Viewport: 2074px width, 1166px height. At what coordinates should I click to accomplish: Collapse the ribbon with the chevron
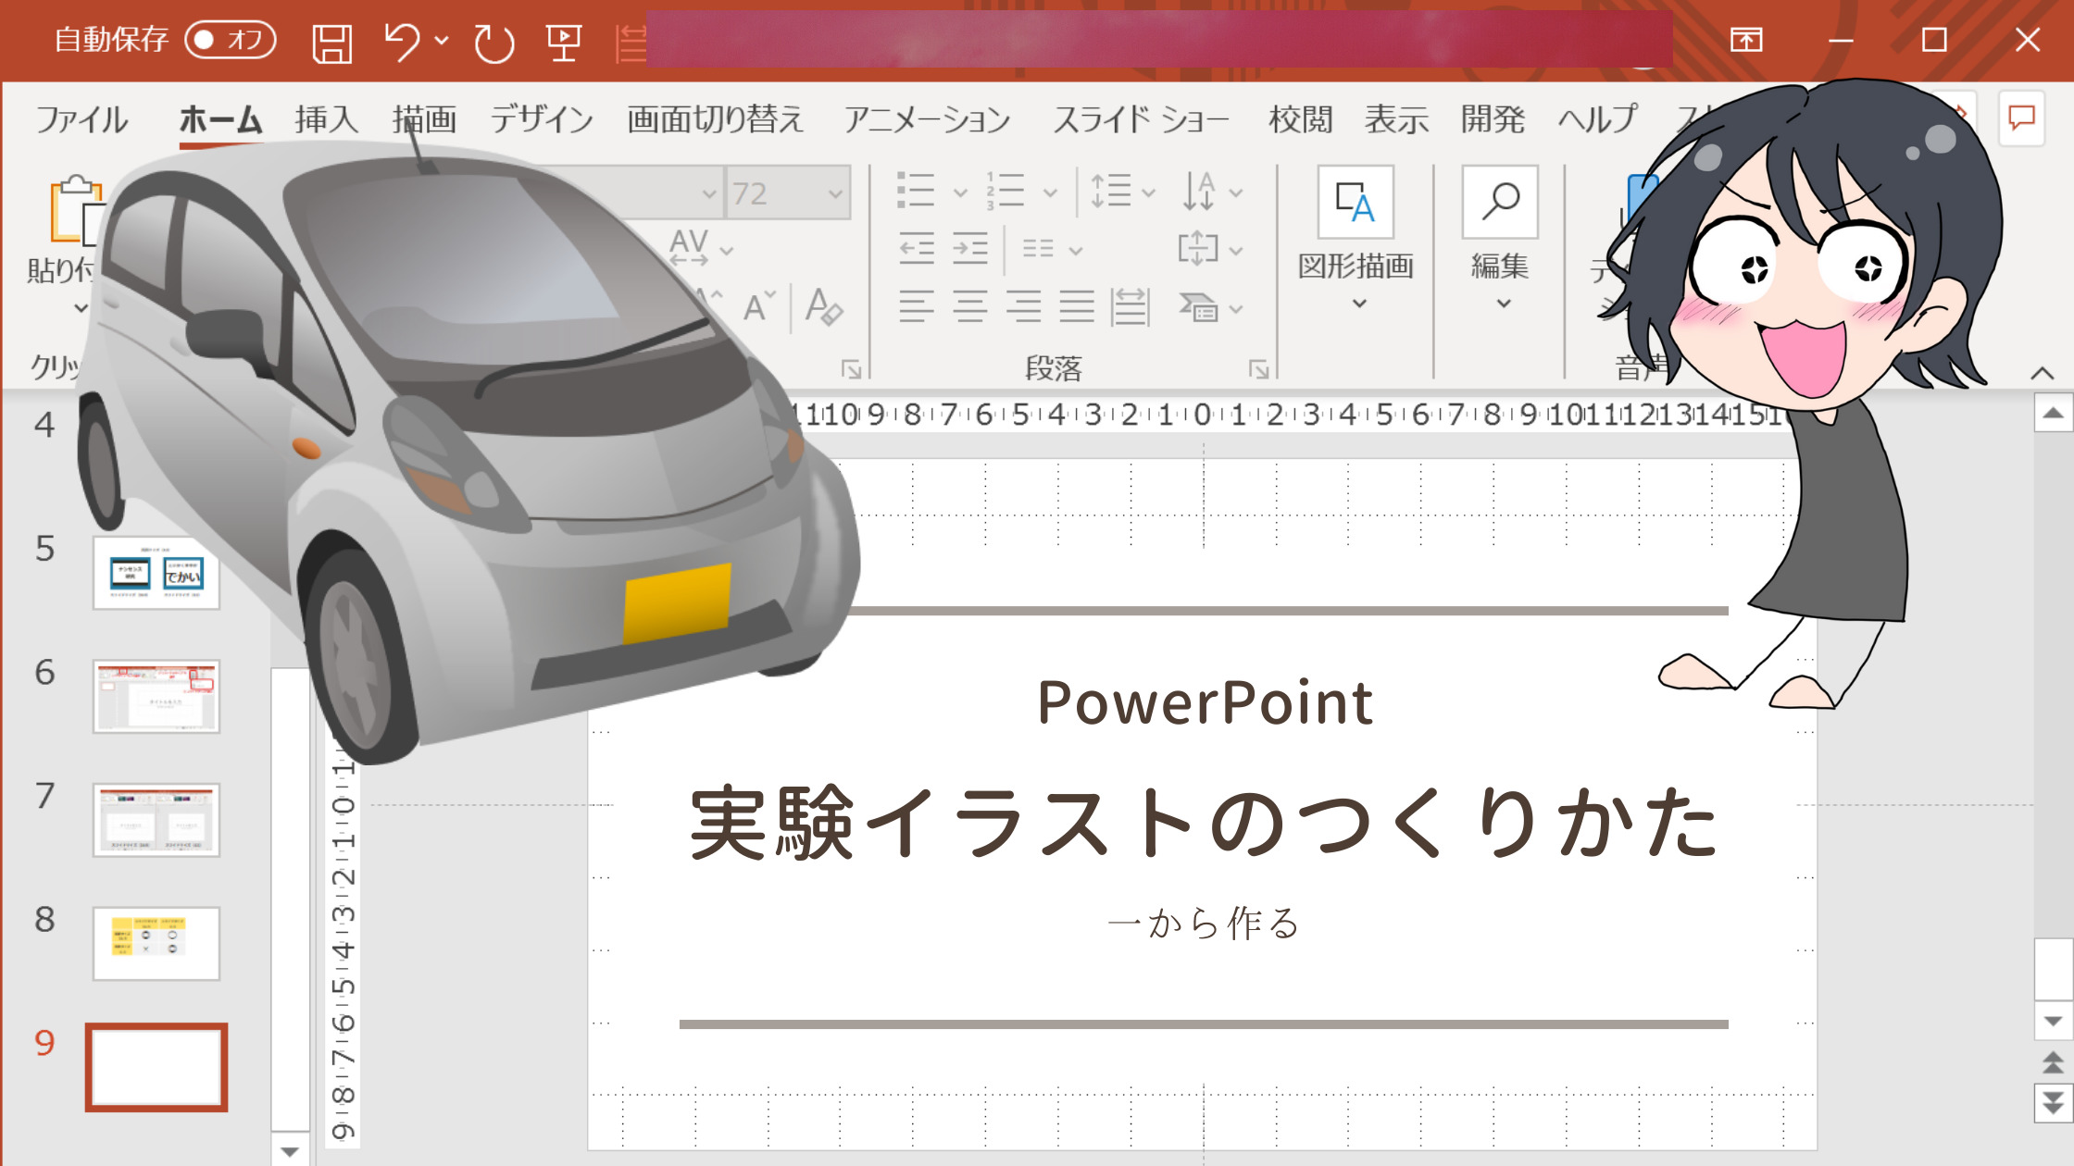click(x=2043, y=373)
